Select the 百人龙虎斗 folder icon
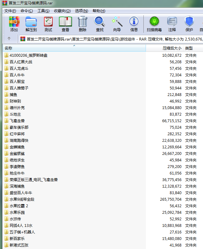Screen dimensions: 203x249 point(6,69)
